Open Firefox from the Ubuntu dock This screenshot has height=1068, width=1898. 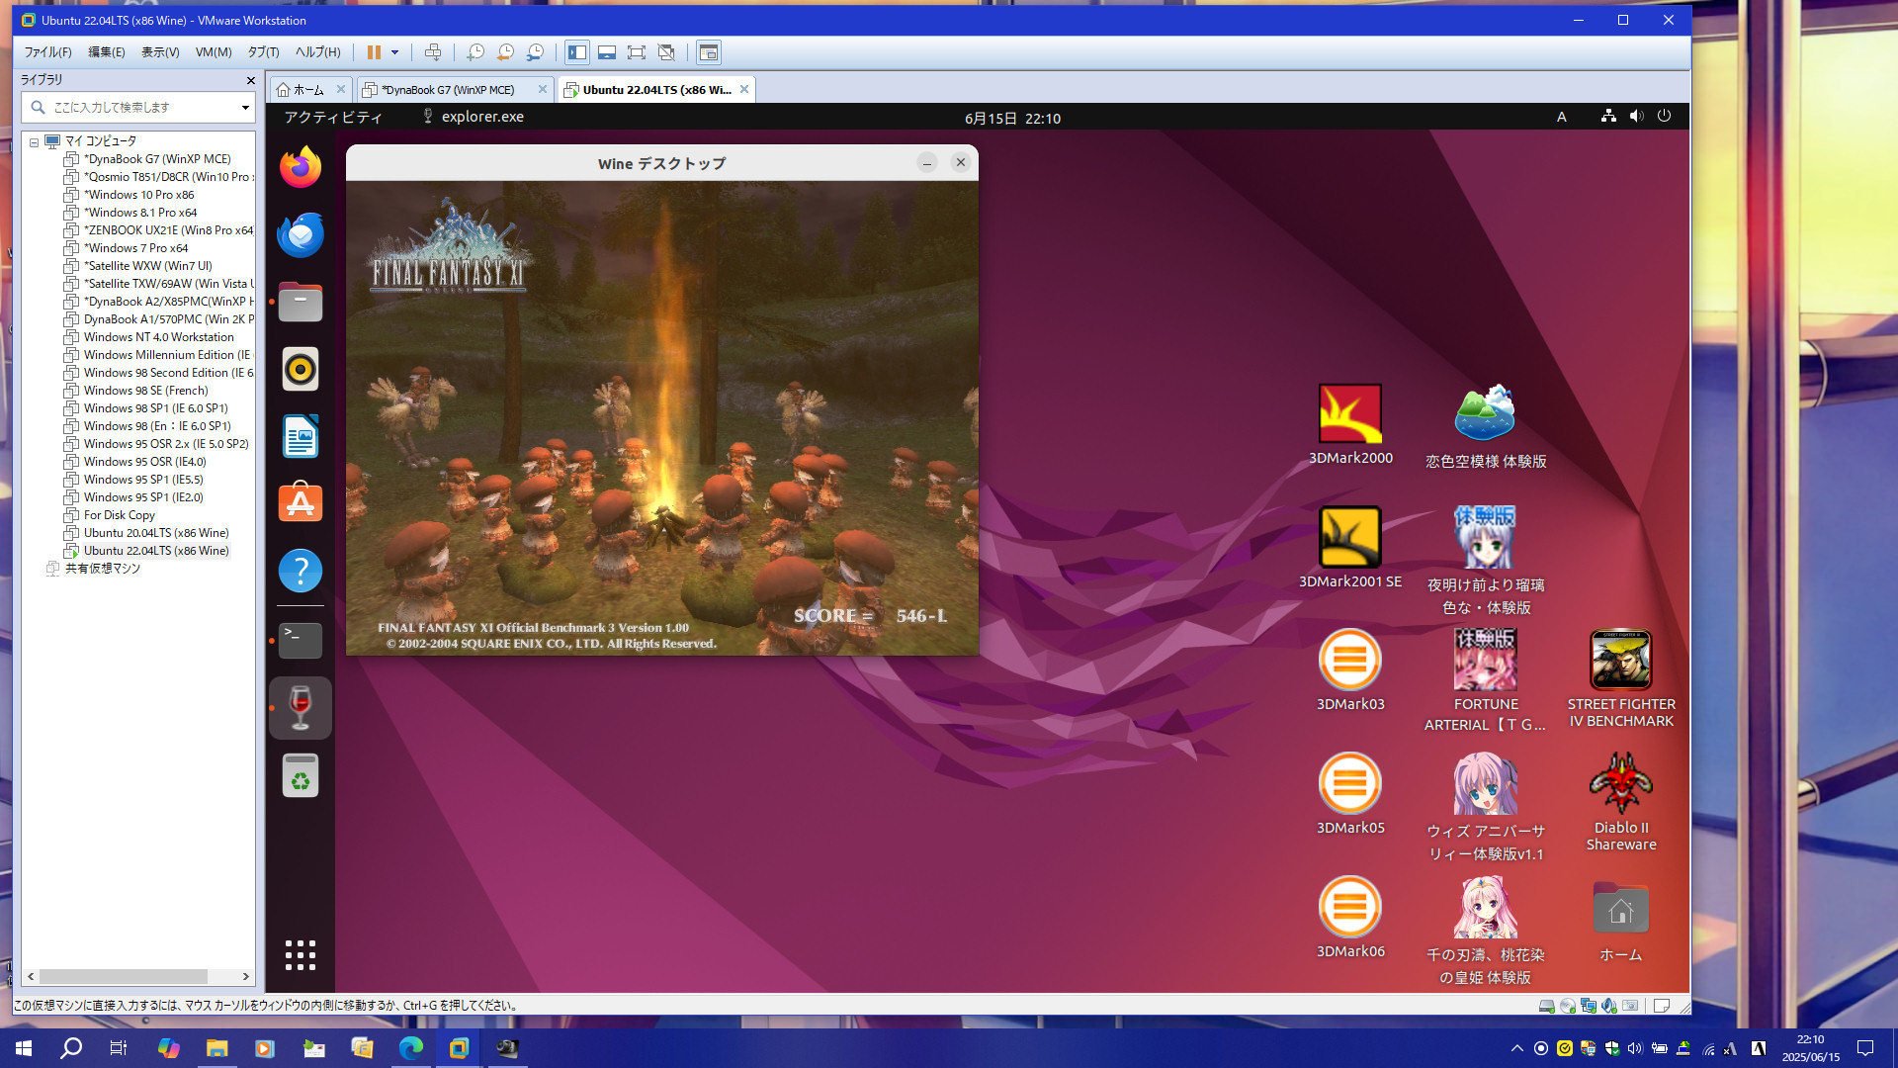[301, 167]
